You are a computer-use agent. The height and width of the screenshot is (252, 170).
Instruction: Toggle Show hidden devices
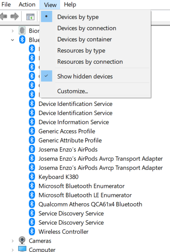(95, 76)
